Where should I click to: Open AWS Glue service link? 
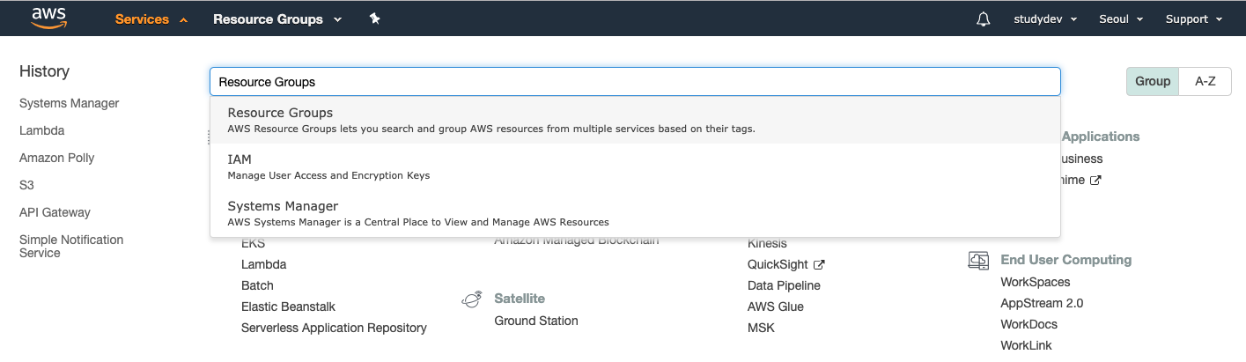point(776,307)
